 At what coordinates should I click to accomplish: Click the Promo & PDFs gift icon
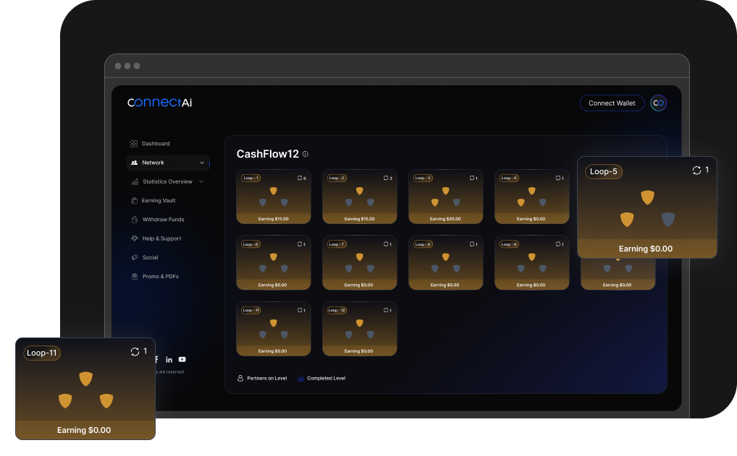click(135, 276)
